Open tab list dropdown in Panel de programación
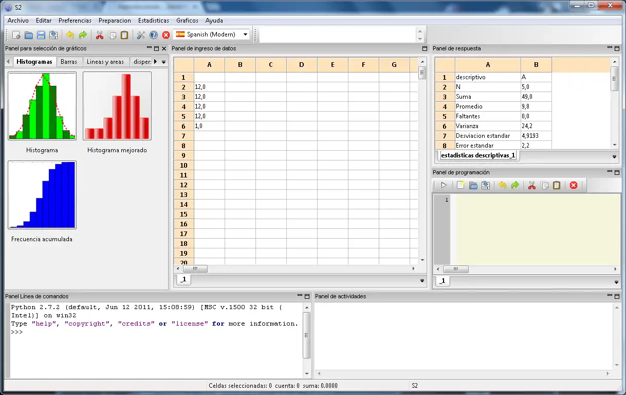The height and width of the screenshot is (395, 626). pyautogui.click(x=617, y=282)
